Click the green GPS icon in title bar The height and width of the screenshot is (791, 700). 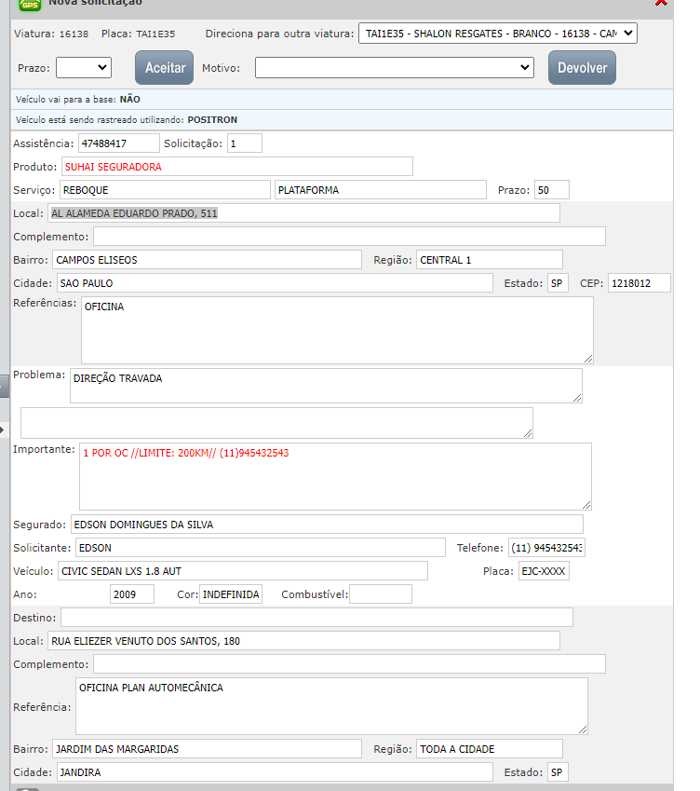[x=31, y=4]
